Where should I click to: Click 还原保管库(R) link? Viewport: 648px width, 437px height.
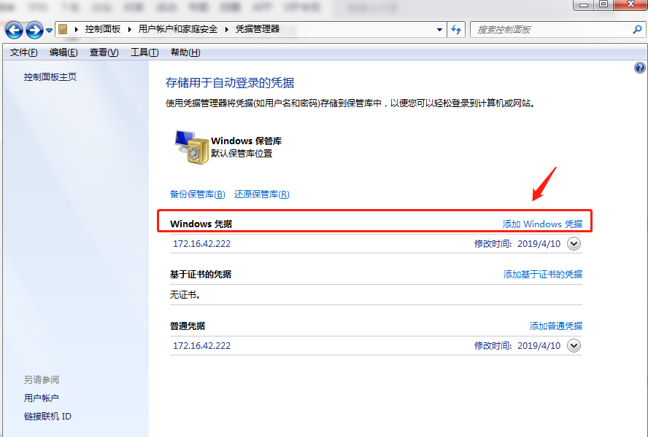[261, 194]
